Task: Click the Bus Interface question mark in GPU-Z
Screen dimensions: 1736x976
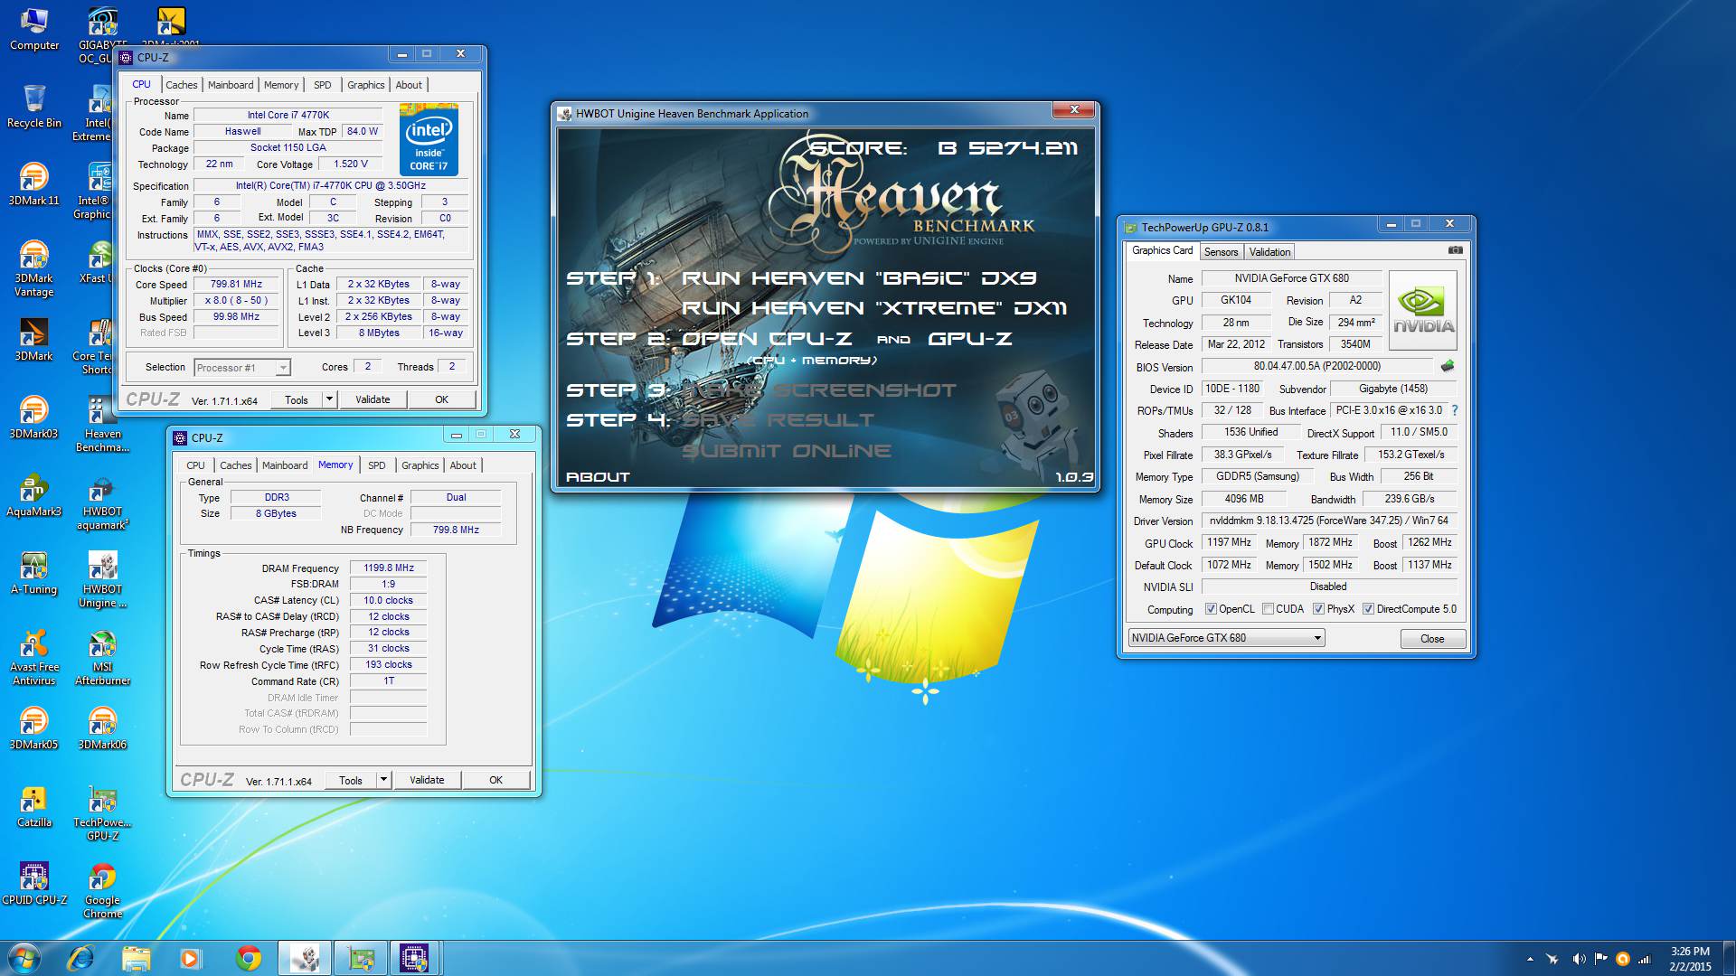Action: pyautogui.click(x=1455, y=410)
